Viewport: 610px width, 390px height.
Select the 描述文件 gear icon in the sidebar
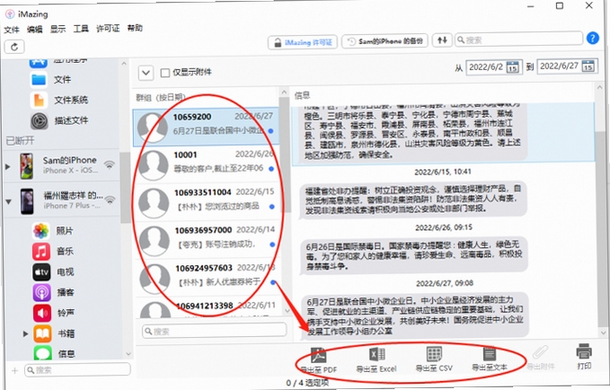click(40, 120)
